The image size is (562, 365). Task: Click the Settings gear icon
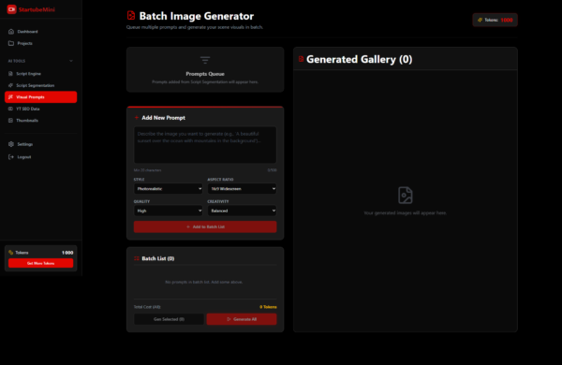[11, 144]
